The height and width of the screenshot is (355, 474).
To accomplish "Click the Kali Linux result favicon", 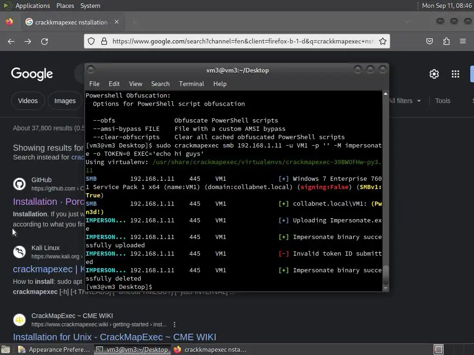I will (19, 252).
